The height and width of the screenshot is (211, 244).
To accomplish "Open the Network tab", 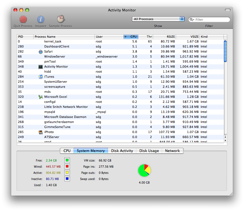I will [x=172, y=151].
